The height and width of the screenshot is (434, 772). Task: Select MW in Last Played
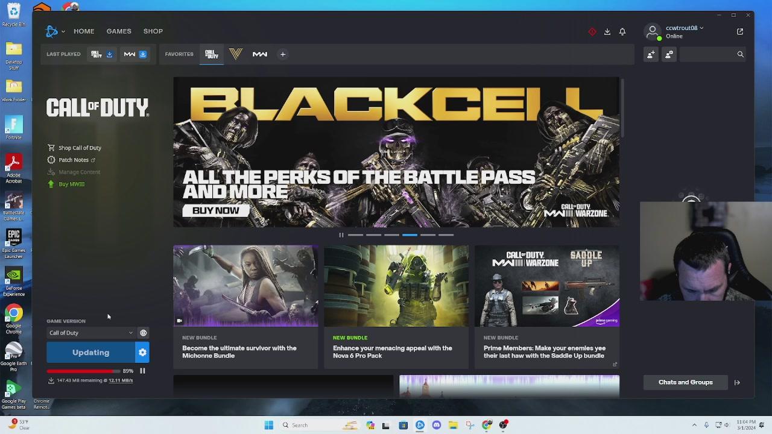tap(130, 54)
